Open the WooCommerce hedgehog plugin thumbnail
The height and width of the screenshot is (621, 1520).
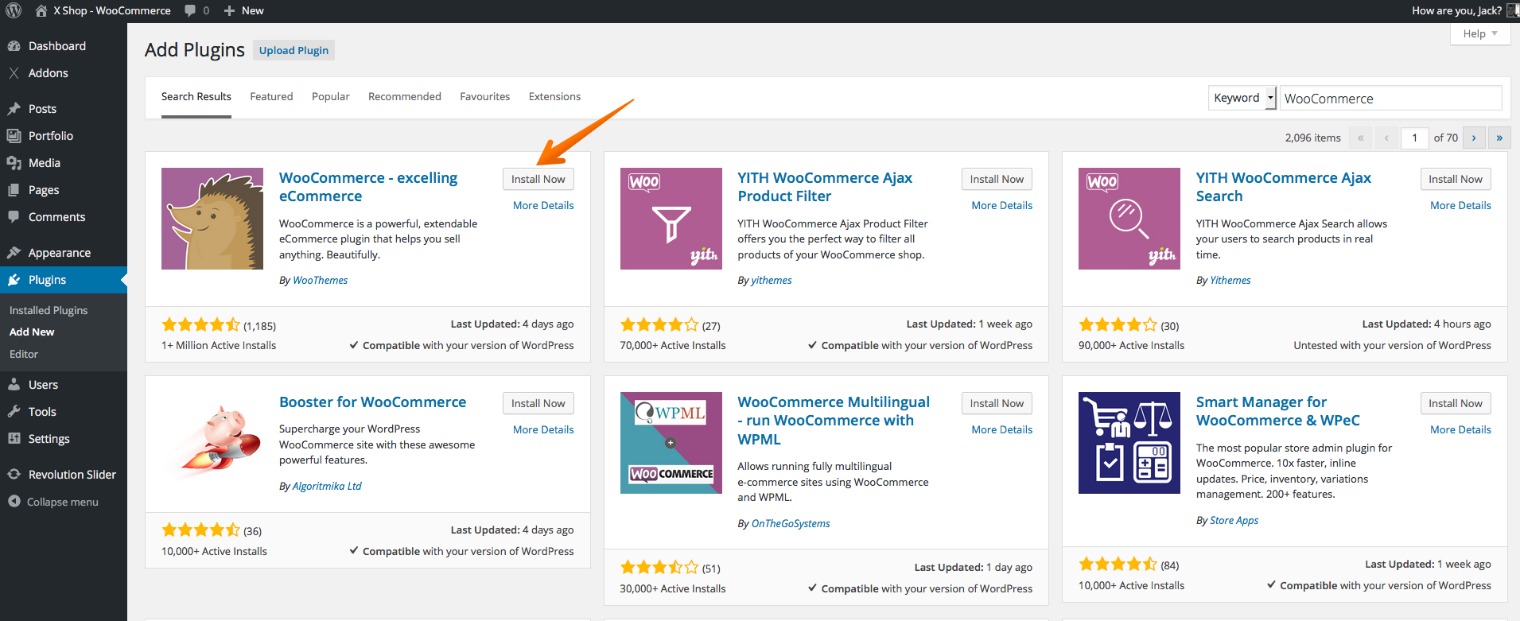point(212,219)
